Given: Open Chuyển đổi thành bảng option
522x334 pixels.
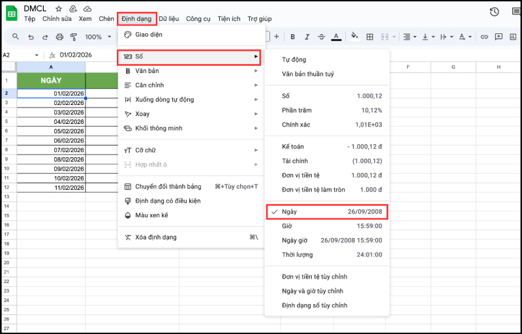Looking at the screenshot, I should pos(191,187).
